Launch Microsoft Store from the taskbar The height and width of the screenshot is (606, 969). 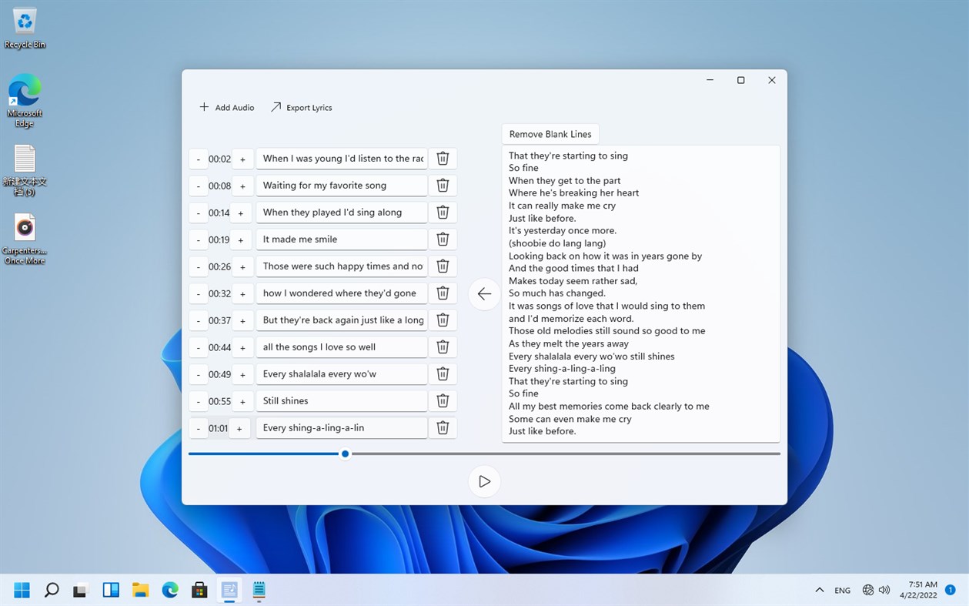click(x=199, y=590)
